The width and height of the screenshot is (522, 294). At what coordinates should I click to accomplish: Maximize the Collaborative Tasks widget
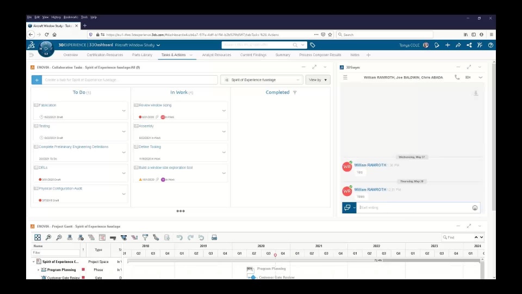314,67
